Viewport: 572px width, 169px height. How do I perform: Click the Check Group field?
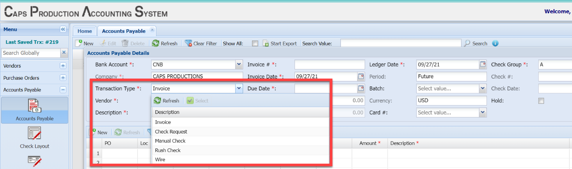(555, 64)
